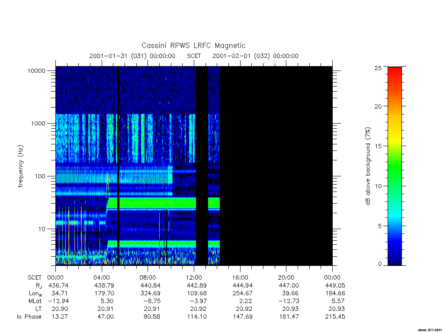443x332 pixels.
Task: Click the 10000 frequency tick label
Action: (36, 70)
